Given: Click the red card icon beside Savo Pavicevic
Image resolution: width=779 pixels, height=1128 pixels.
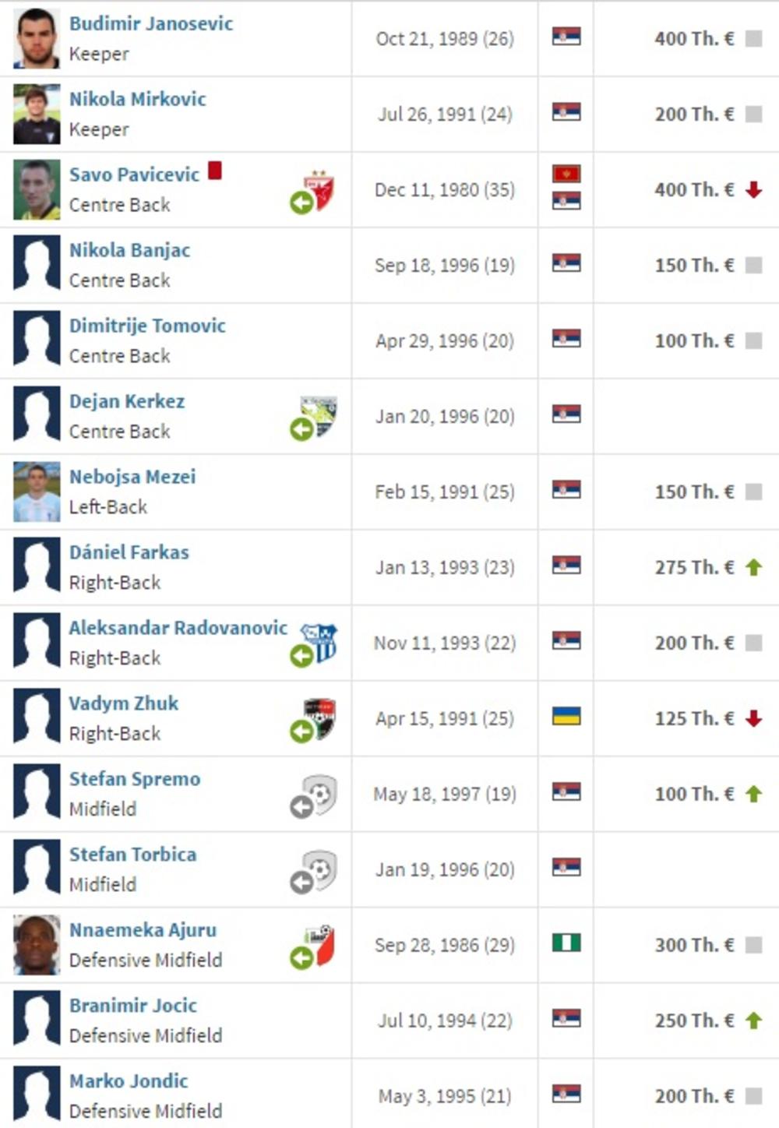Looking at the screenshot, I should (x=215, y=171).
